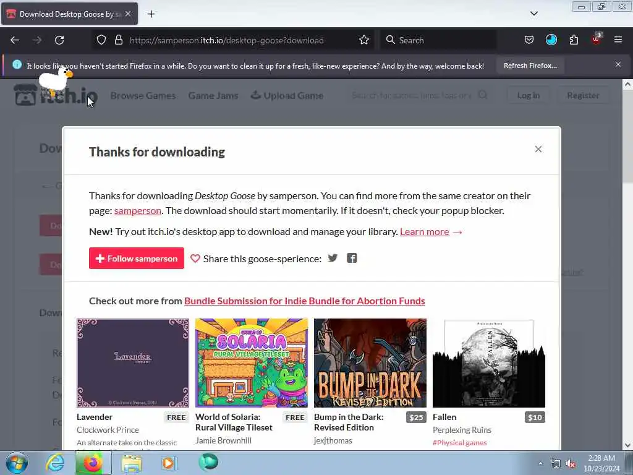Share on Facebook via the f icon
Image resolution: width=633 pixels, height=475 pixels.
click(x=352, y=258)
